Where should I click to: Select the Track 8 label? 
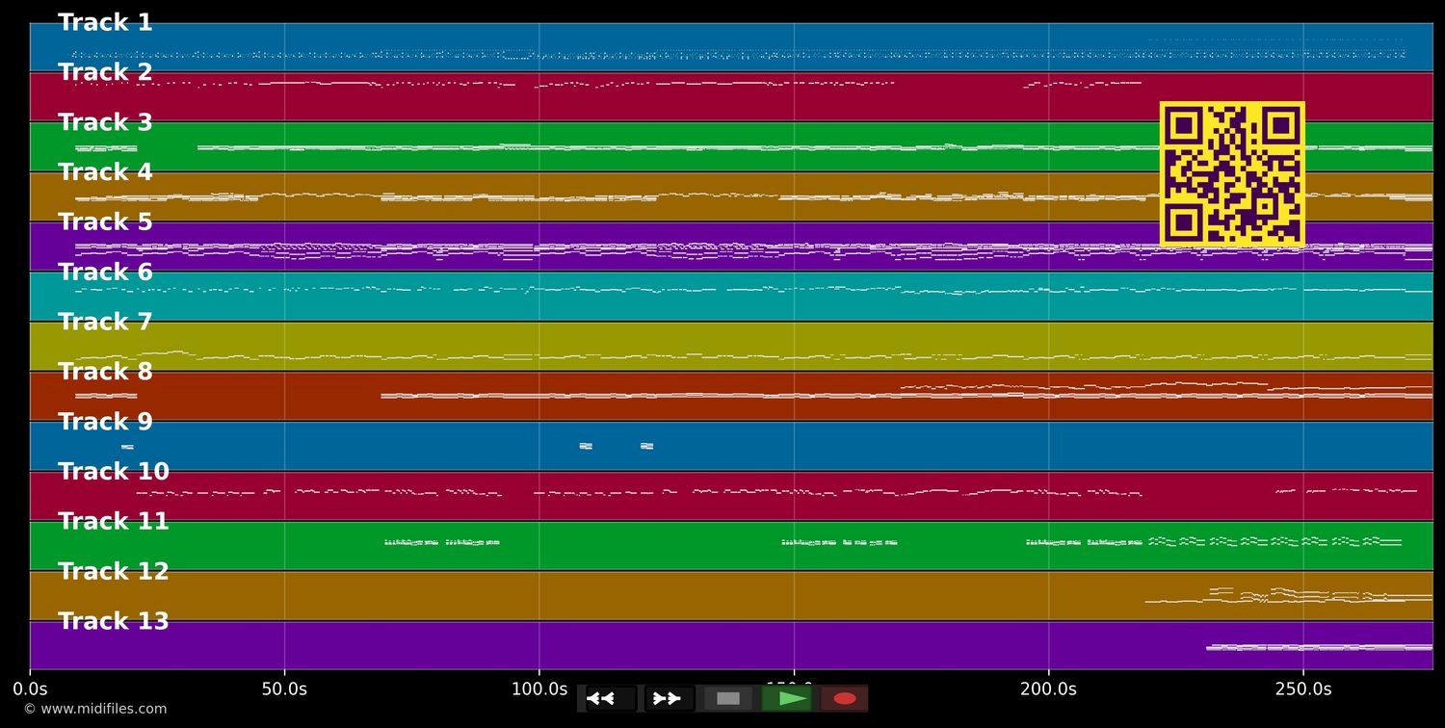pos(105,373)
